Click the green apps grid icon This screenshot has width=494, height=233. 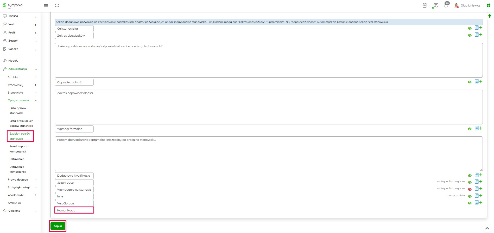tap(489, 5)
